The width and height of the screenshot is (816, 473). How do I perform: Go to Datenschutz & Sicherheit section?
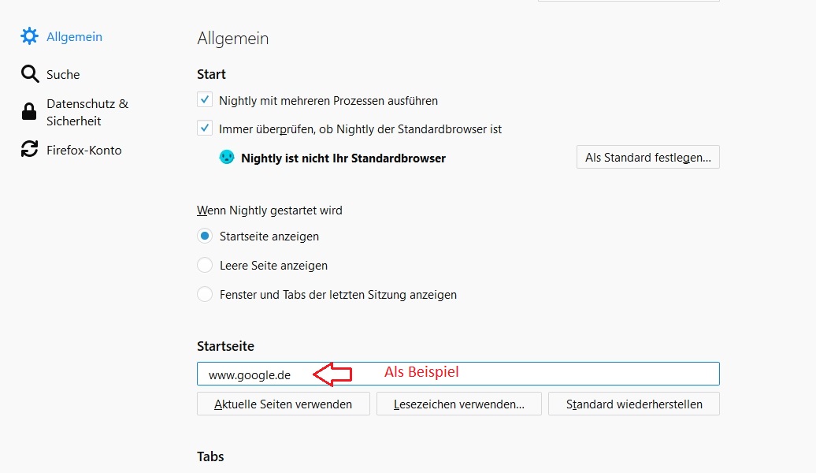click(87, 112)
